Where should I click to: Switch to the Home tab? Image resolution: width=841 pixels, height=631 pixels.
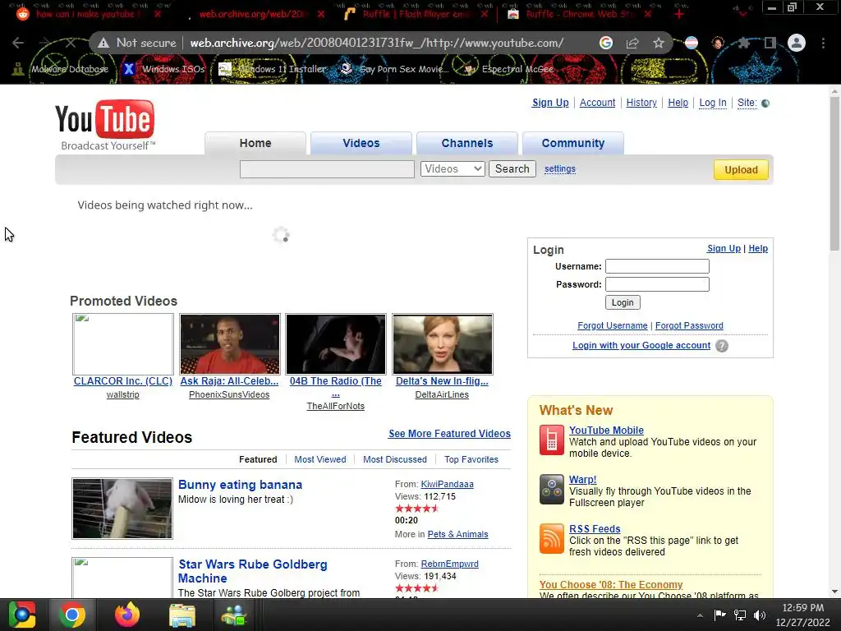[x=255, y=143]
